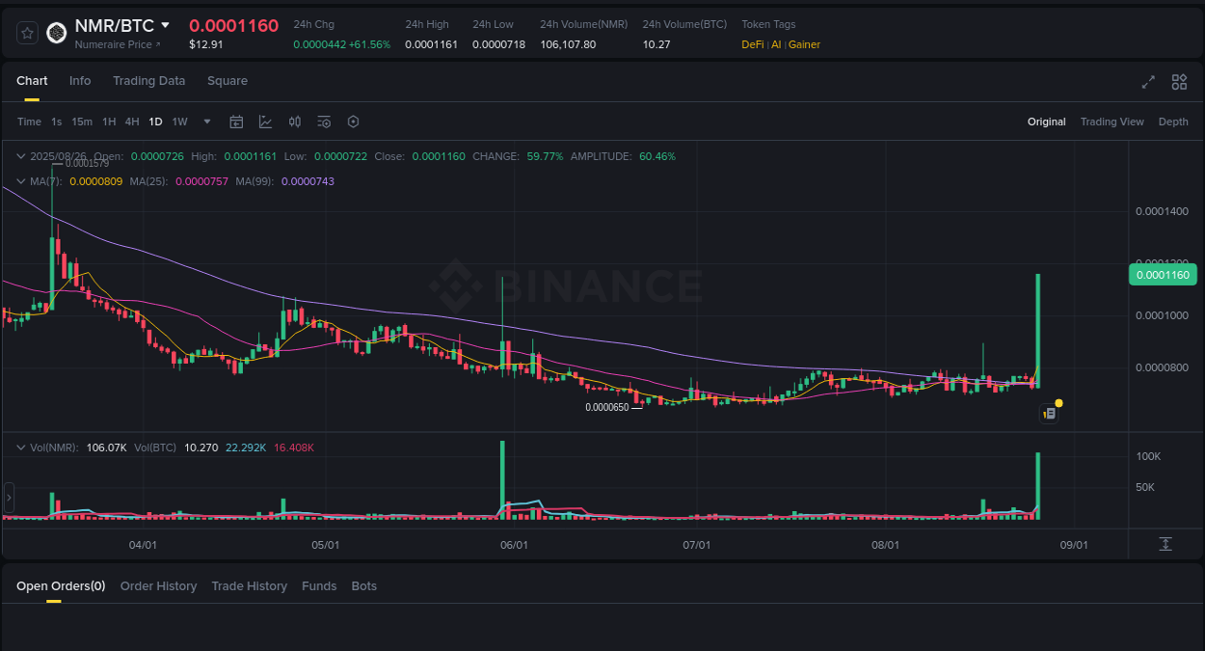
Task: Click the left sidebar collapse arrow
Action: 9,498
